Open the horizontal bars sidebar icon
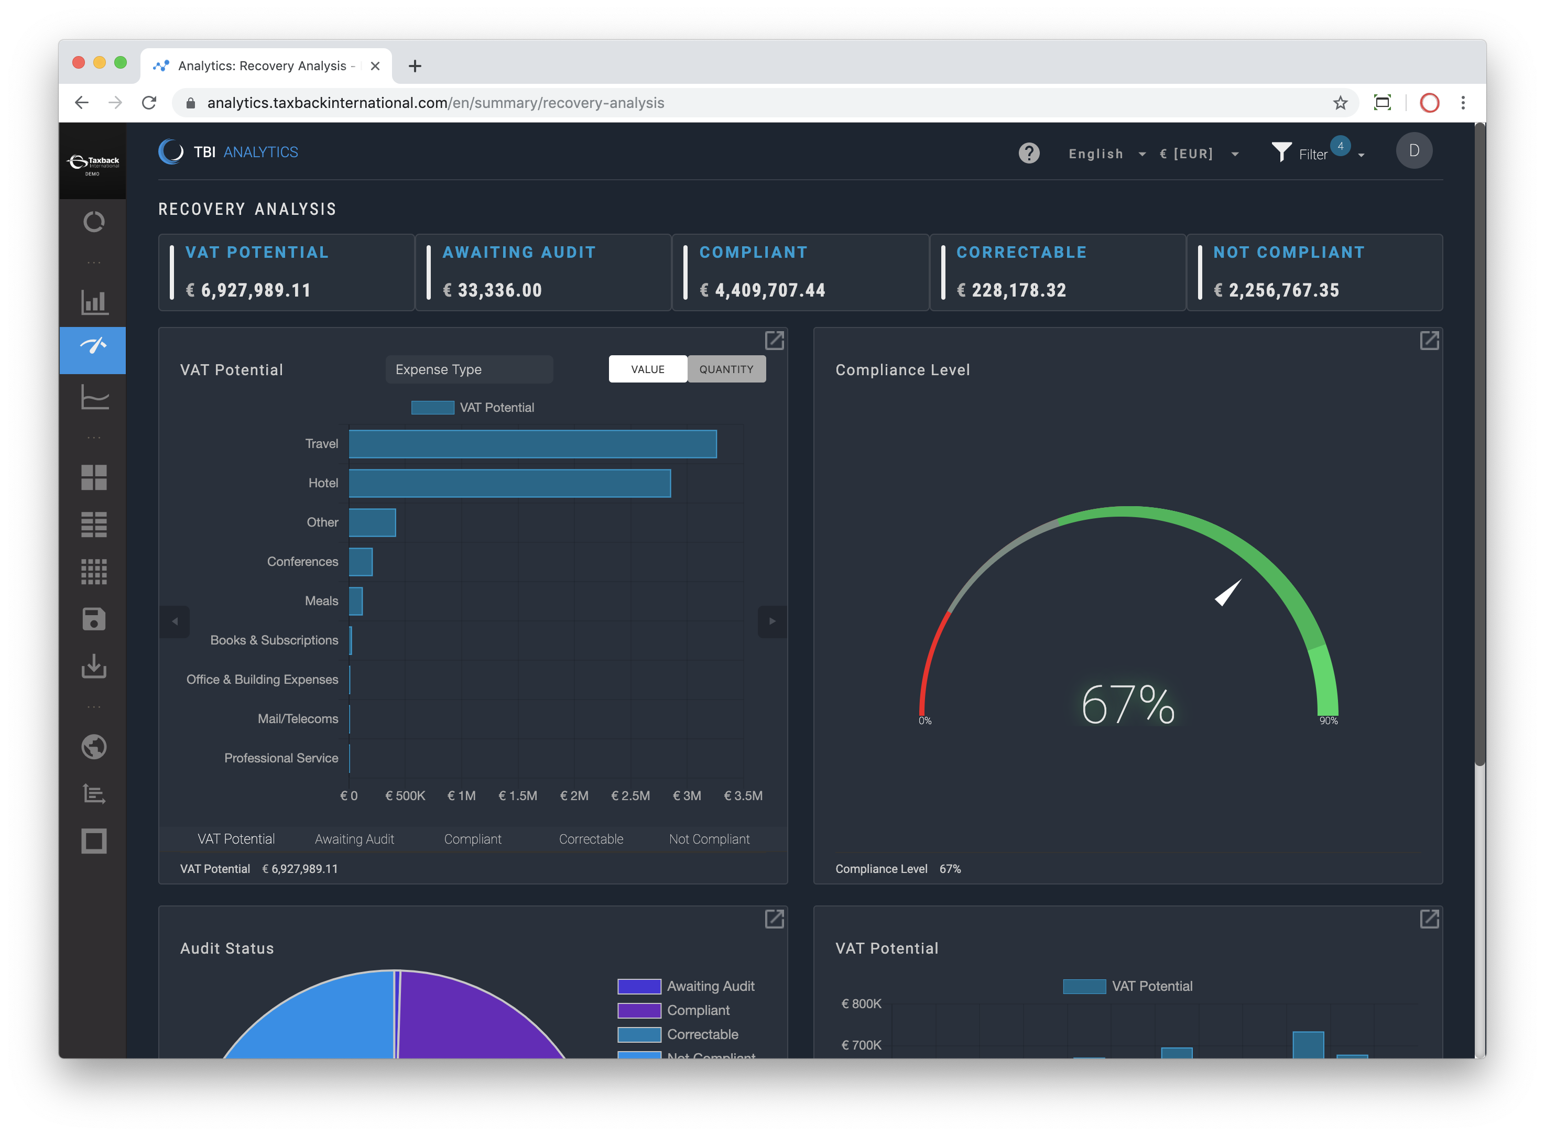 click(93, 793)
